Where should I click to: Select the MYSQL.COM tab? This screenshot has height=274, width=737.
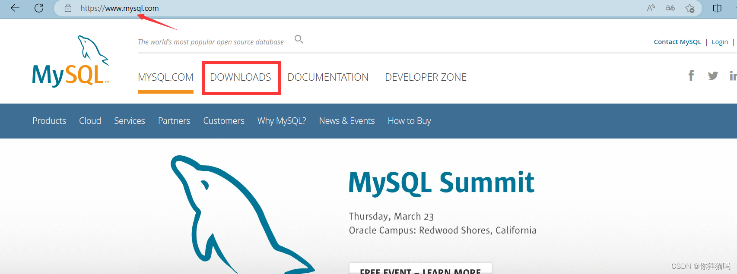click(x=165, y=77)
